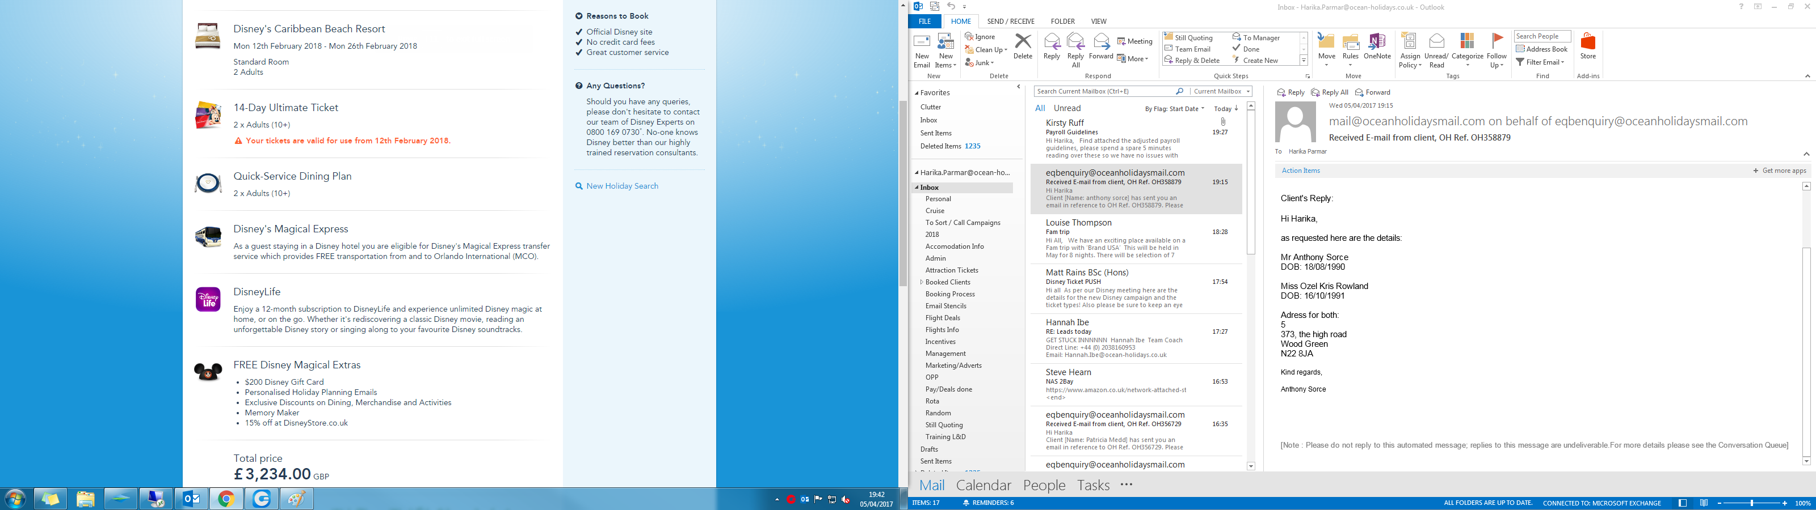This screenshot has height=510, width=1816.
Task: Run the Reply & Delete quick step
Action: tap(1192, 61)
